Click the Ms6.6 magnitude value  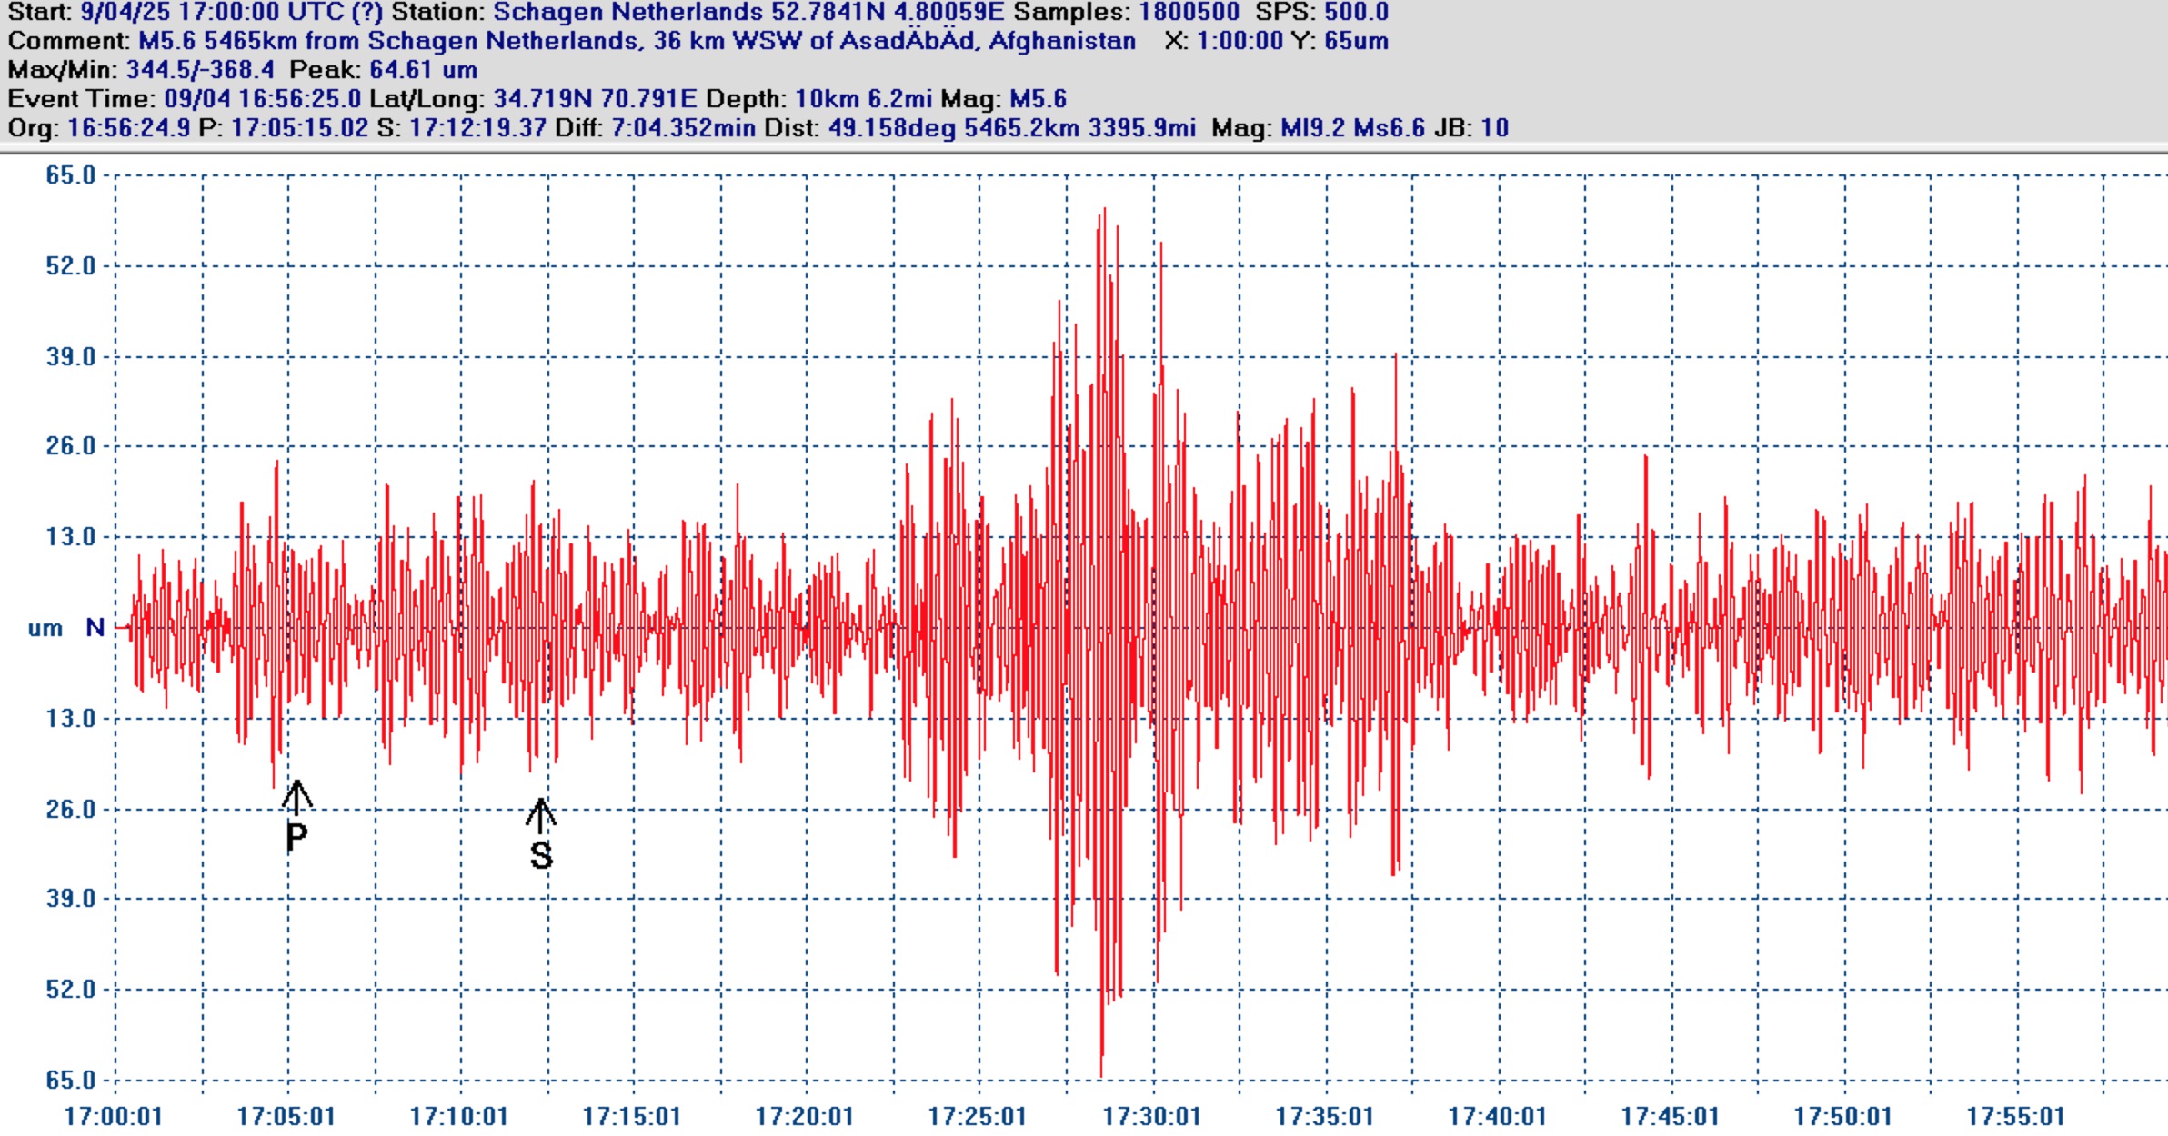tap(1389, 127)
